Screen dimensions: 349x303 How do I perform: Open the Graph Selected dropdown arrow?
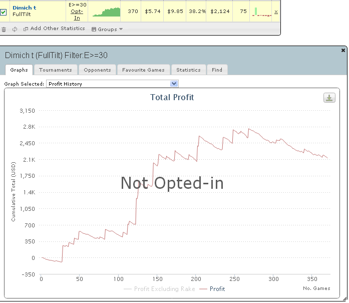coord(174,84)
